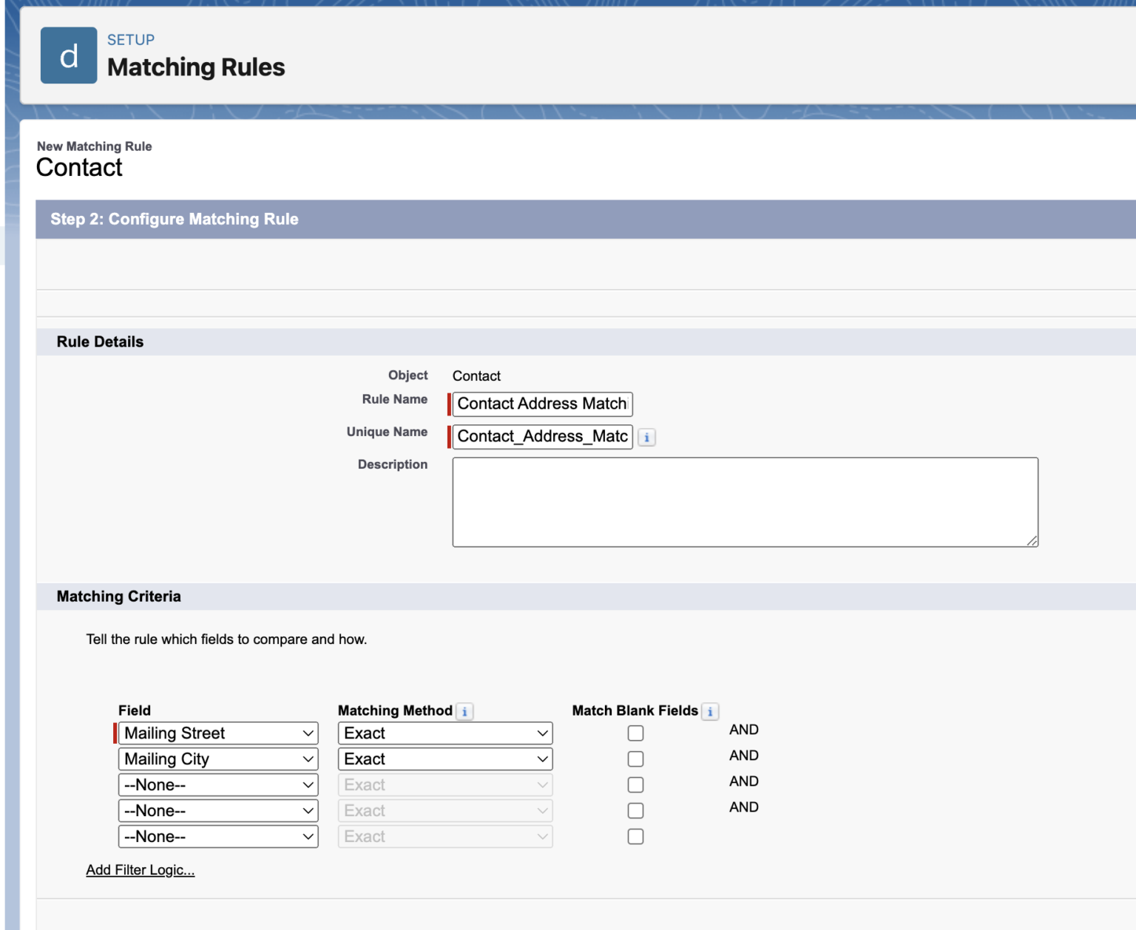Click the Matching Rules setup 'd' icon
Image resolution: width=1136 pixels, height=930 pixels.
pyautogui.click(x=68, y=55)
